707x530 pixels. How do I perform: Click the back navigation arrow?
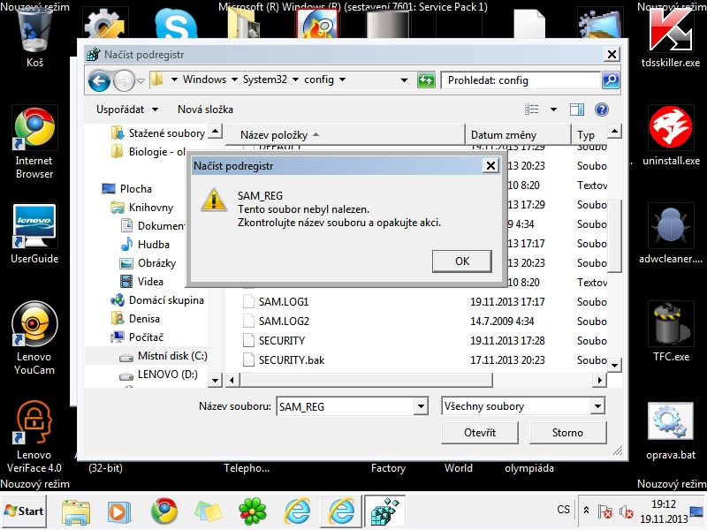(x=100, y=80)
